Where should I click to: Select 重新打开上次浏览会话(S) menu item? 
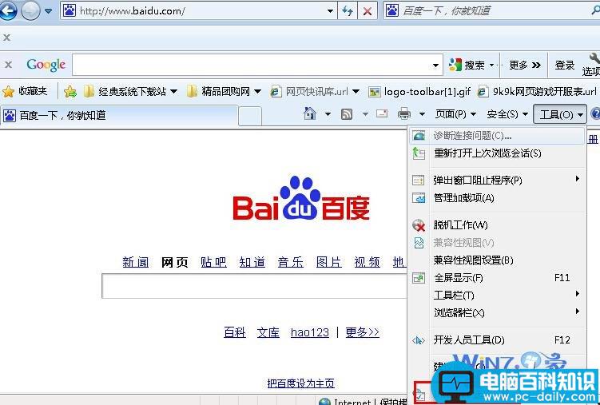tap(497, 153)
